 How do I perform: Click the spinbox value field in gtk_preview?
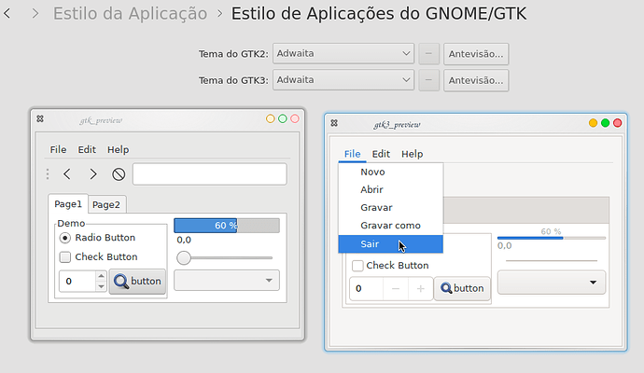click(x=77, y=281)
